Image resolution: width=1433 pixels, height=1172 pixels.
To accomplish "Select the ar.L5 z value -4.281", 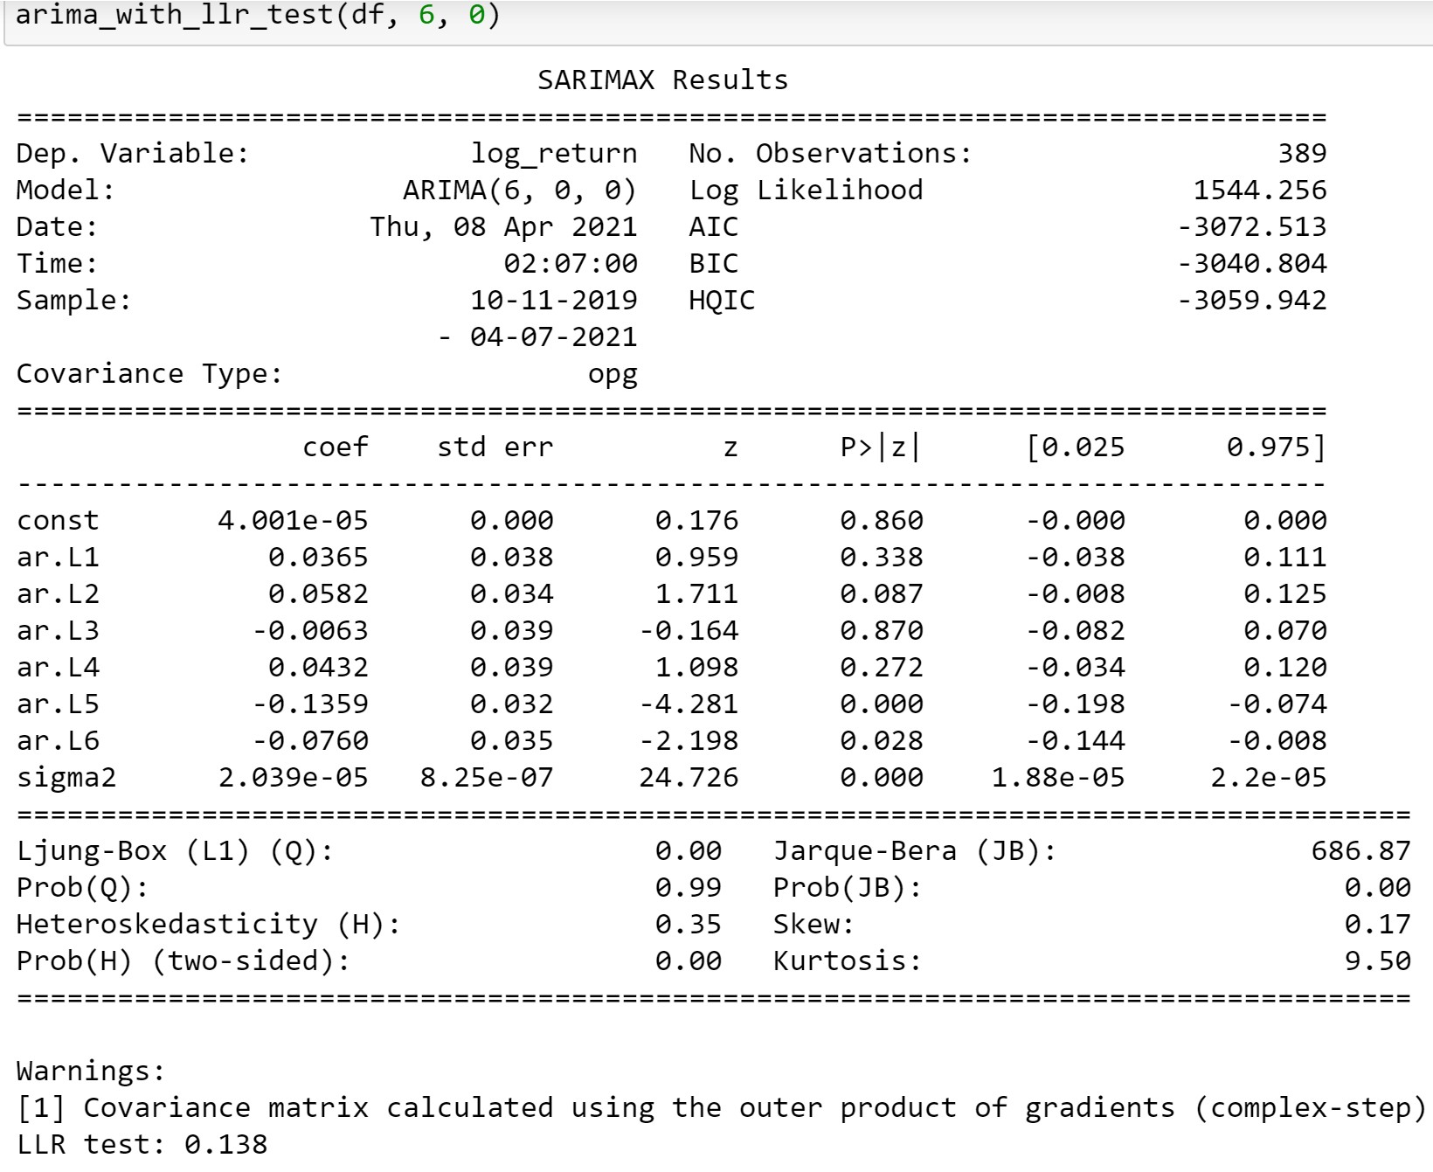I will coord(689,704).
